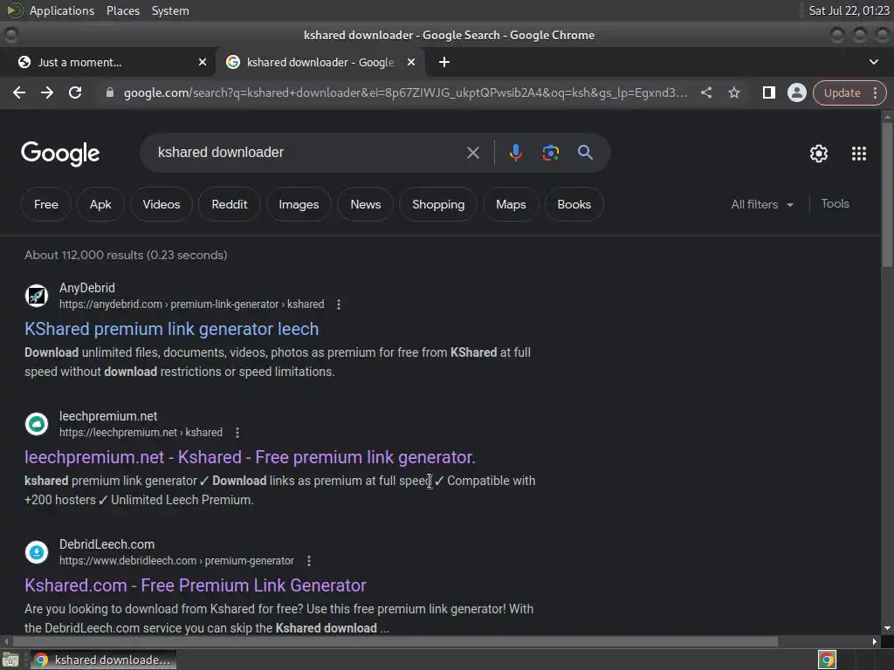Open more options for leechpremium.net result
Viewport: 894px width, 670px height.
237,433
